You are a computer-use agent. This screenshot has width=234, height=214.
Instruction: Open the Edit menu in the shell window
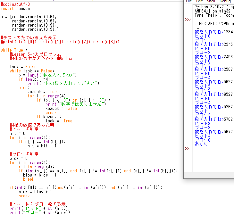pyautogui.click(x=199, y=1)
